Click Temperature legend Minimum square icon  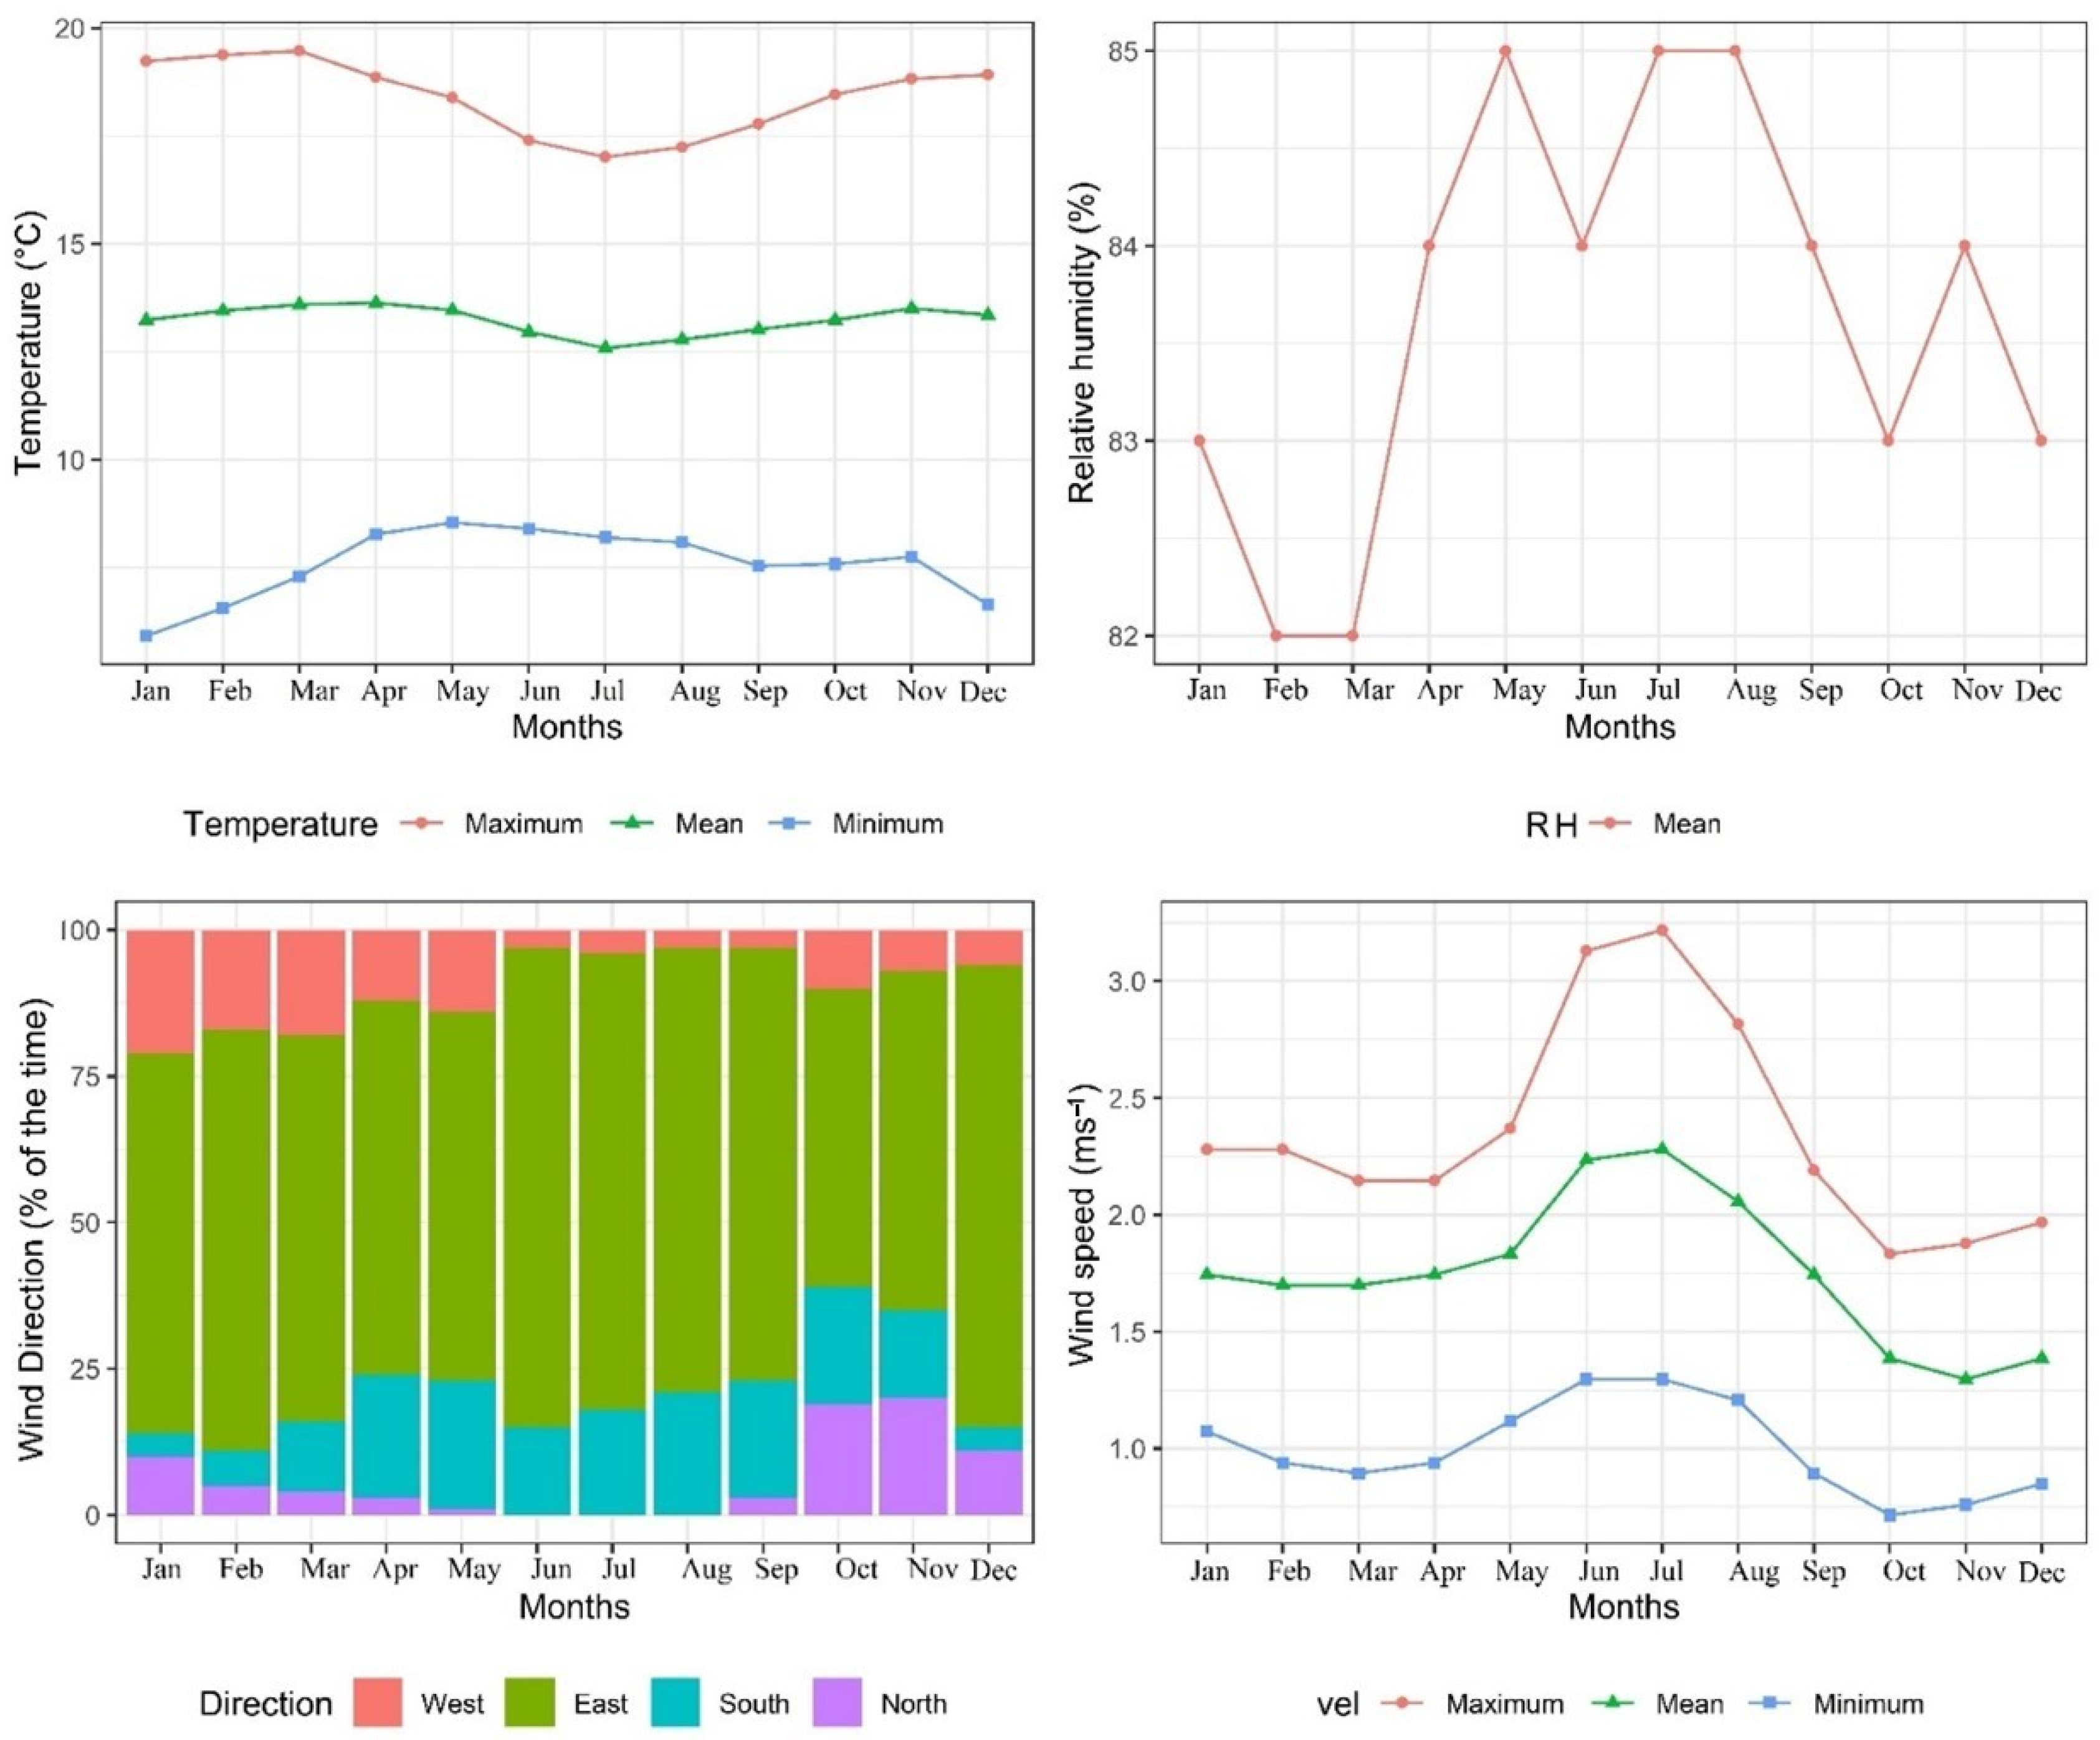[790, 824]
